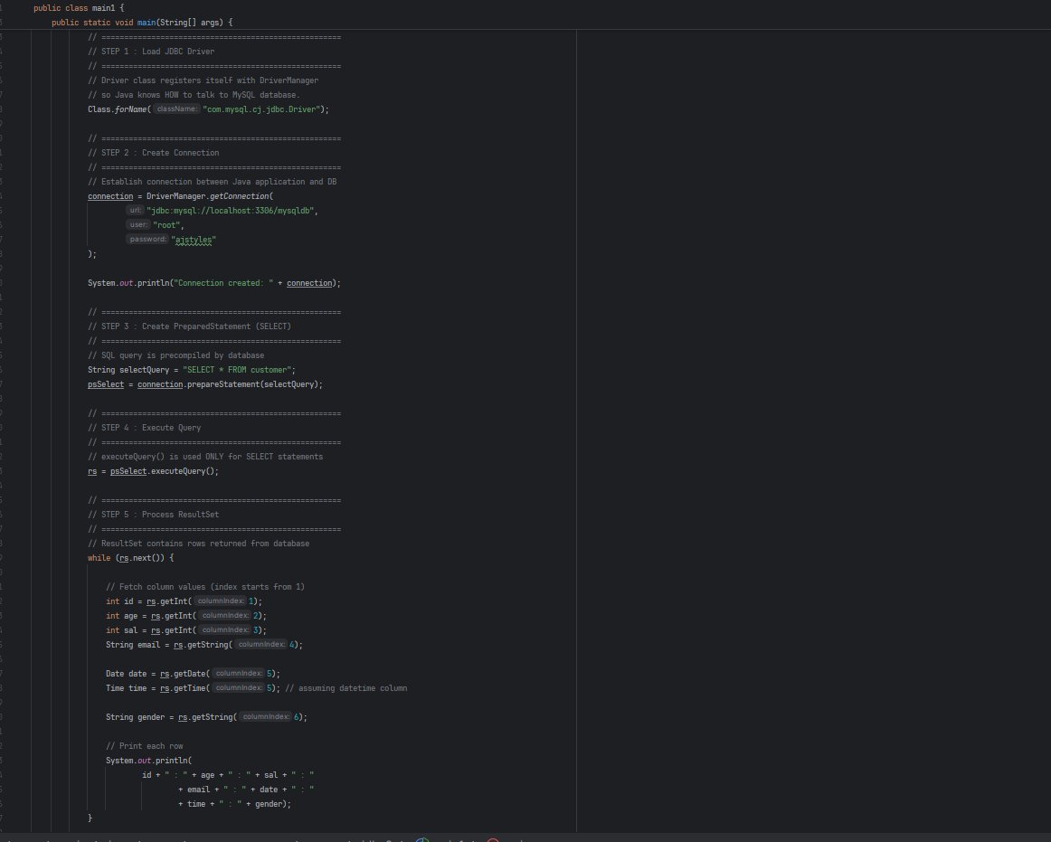1051x842 pixels.
Task: Click the 'STEP 4 : Execute Query' comment
Action: point(145,428)
